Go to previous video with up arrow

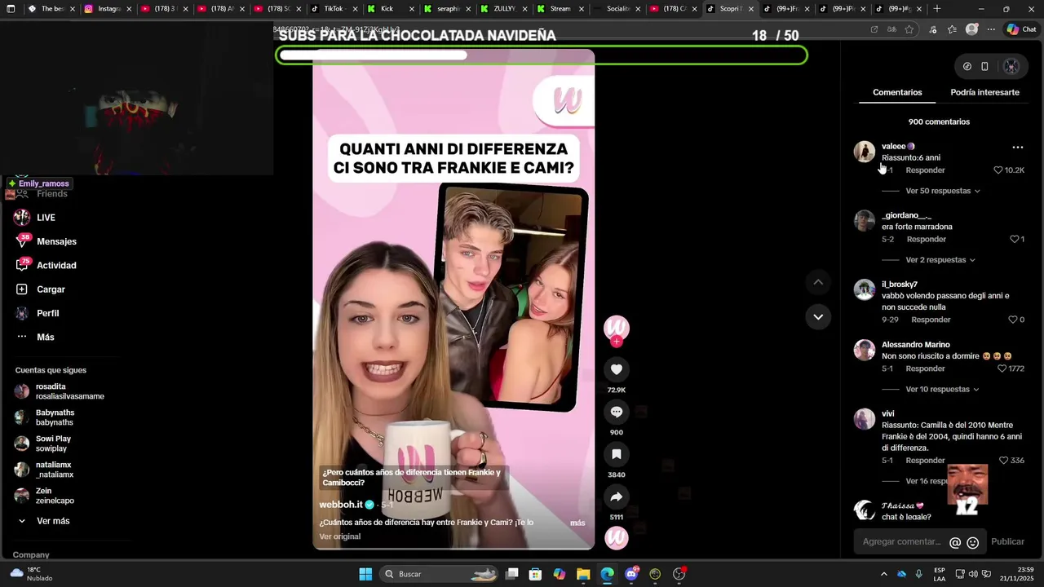coord(818,282)
